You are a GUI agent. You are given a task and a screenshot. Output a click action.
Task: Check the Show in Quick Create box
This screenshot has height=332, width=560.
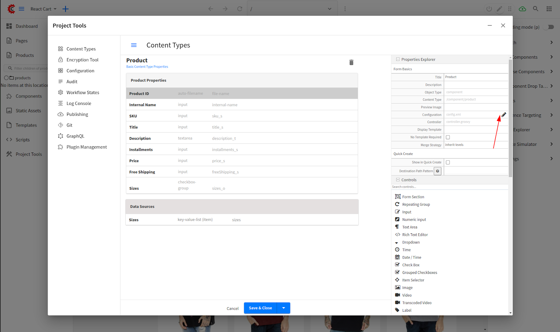[x=448, y=162]
